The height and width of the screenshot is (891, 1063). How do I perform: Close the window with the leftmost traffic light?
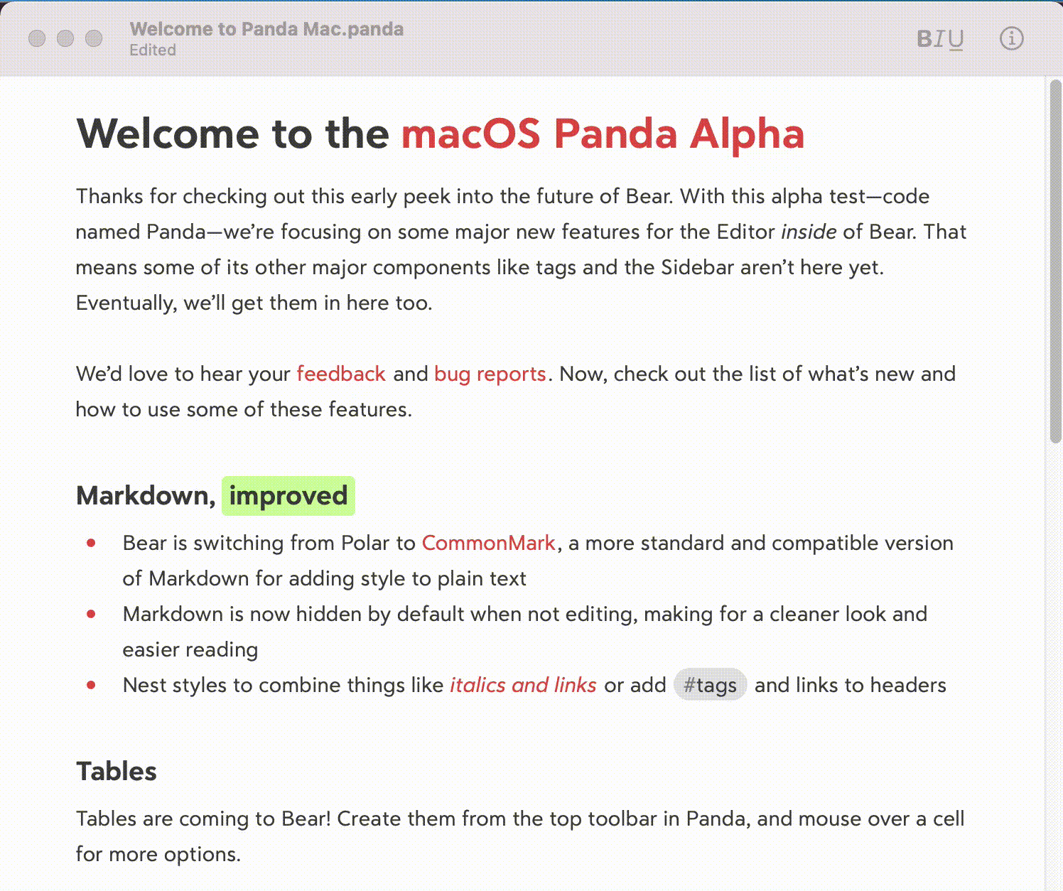click(37, 38)
